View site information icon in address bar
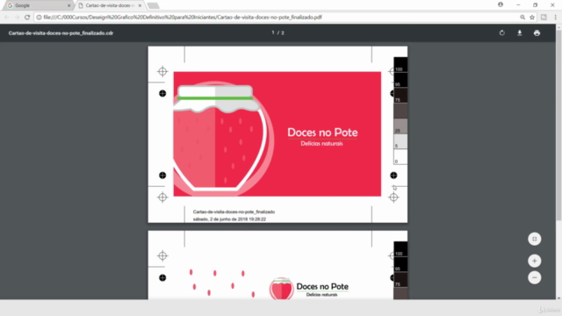This screenshot has width=562, height=316. coord(39,18)
